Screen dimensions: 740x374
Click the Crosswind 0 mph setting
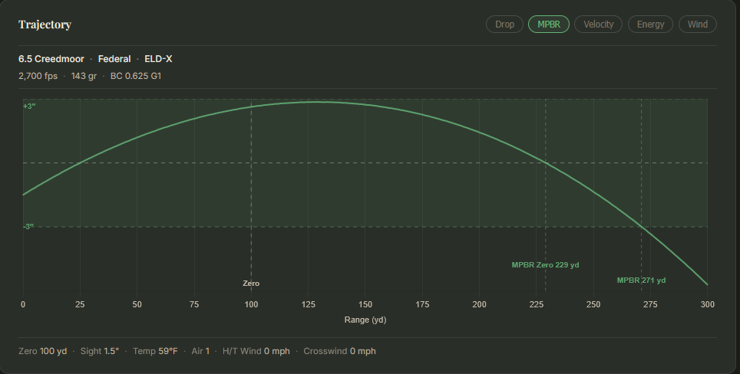pos(339,351)
